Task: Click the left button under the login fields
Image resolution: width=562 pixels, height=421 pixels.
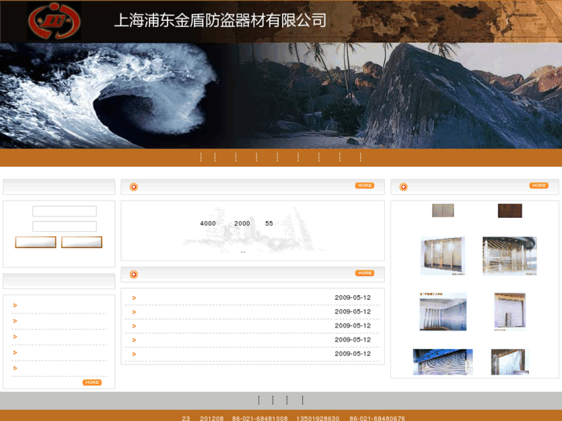Action: tap(36, 243)
